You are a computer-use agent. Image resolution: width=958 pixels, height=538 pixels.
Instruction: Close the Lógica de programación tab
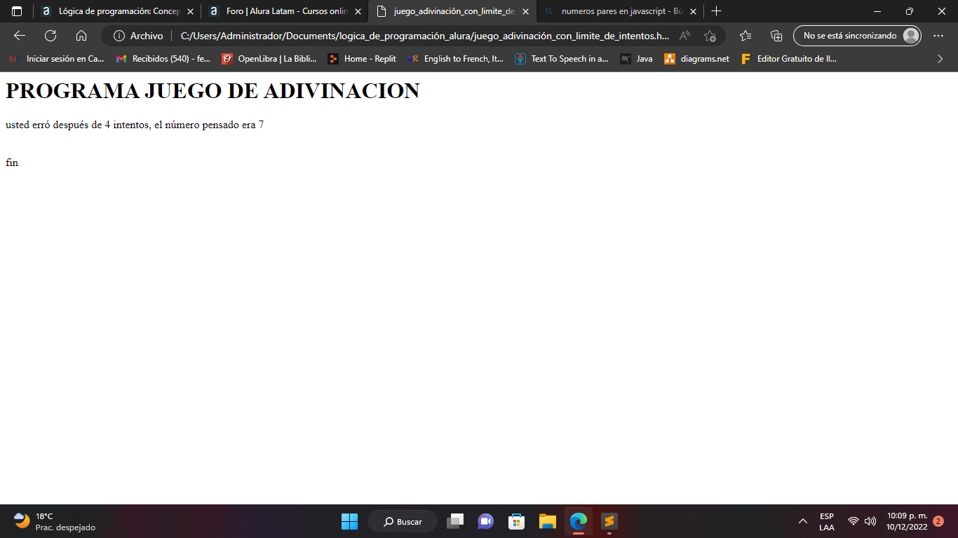point(190,11)
